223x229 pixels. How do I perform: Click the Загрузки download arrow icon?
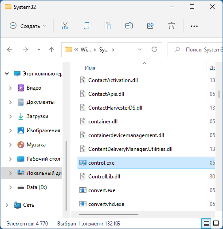coord(21,116)
